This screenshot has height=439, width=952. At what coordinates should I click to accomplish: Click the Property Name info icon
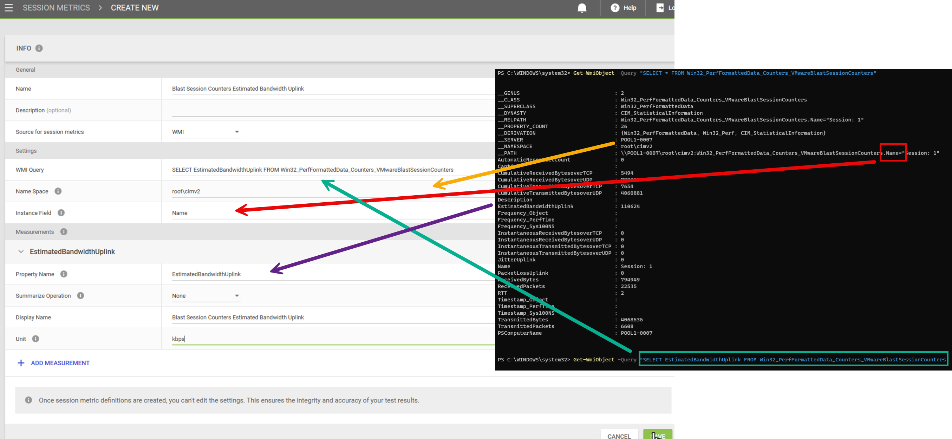click(64, 274)
